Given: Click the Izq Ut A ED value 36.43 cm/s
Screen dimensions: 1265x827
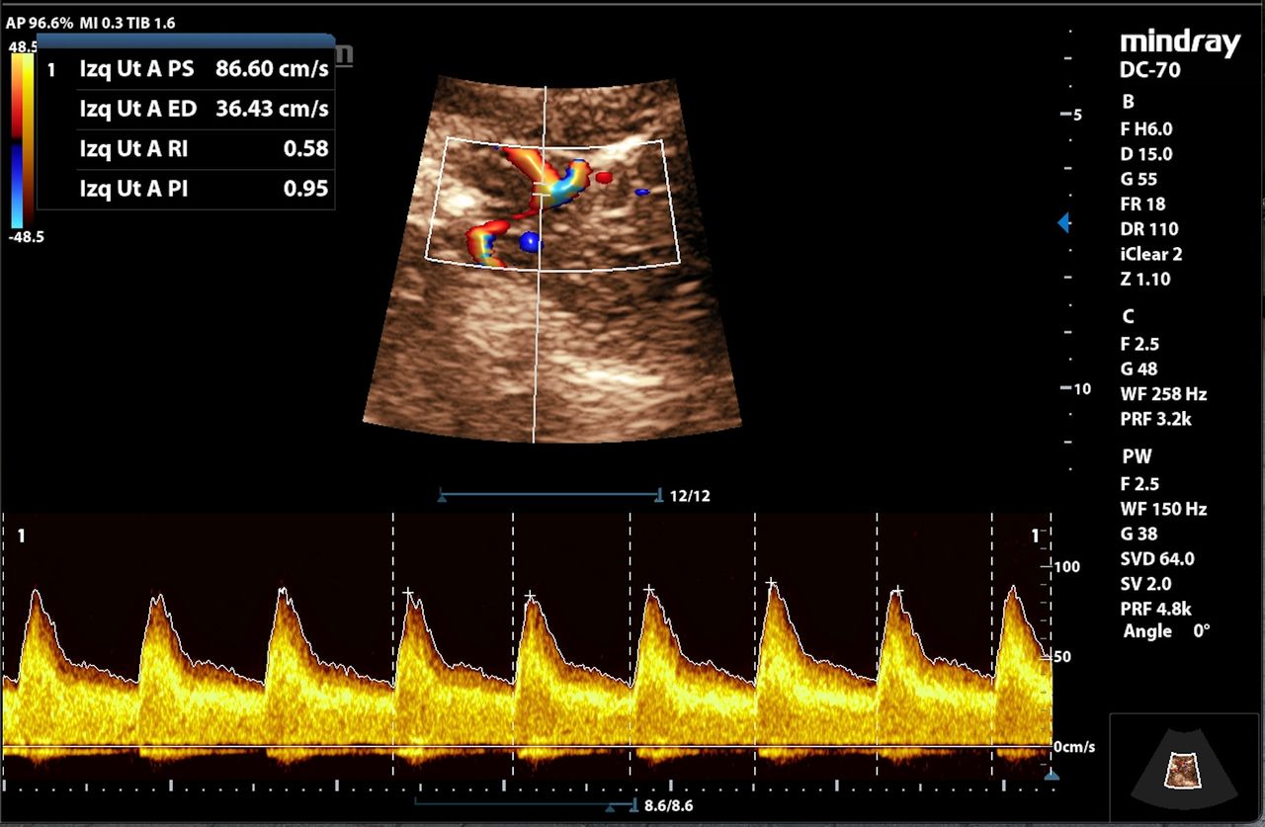Looking at the screenshot, I should pos(272,108).
